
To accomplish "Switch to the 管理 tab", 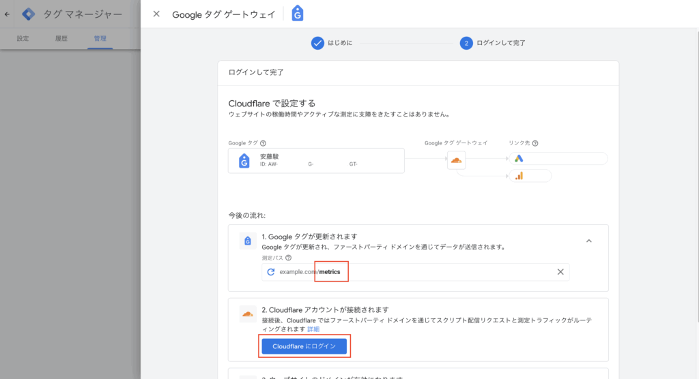I will tap(100, 39).
